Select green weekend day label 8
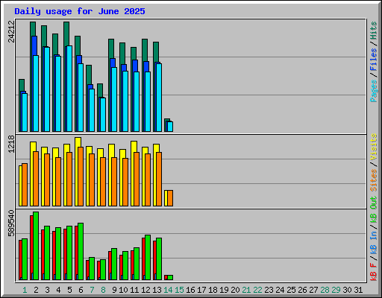 point(103,290)
